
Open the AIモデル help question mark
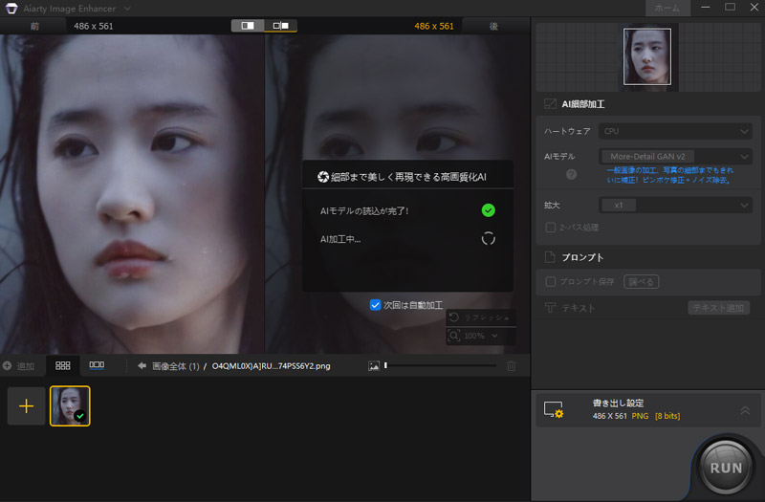pos(572,174)
